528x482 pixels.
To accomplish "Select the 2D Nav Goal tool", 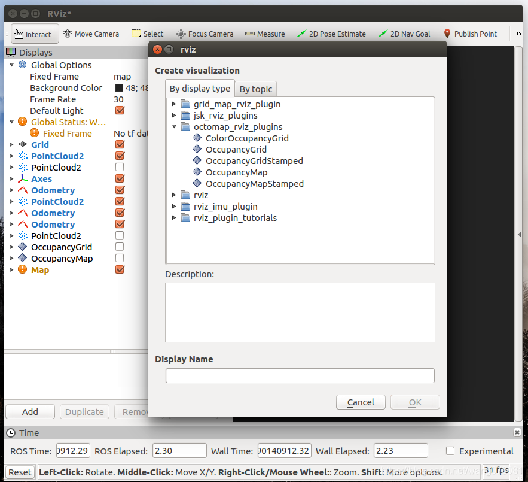I will [404, 34].
